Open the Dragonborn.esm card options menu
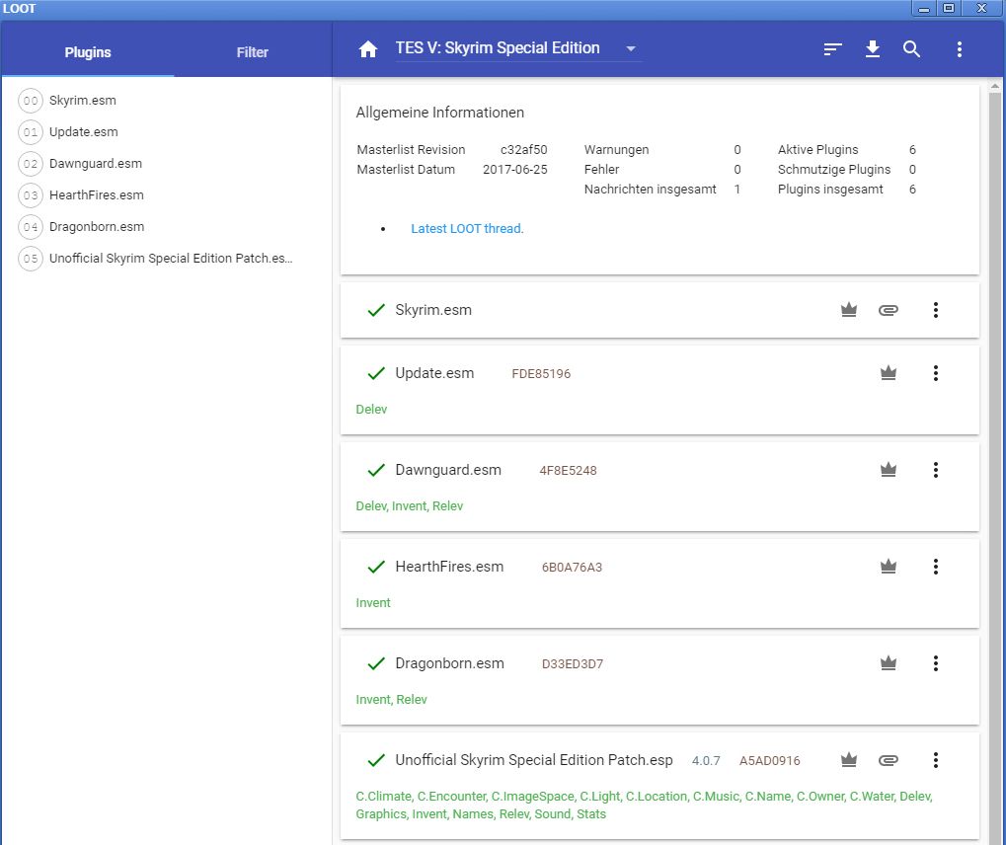The width and height of the screenshot is (1006, 845). click(x=936, y=663)
